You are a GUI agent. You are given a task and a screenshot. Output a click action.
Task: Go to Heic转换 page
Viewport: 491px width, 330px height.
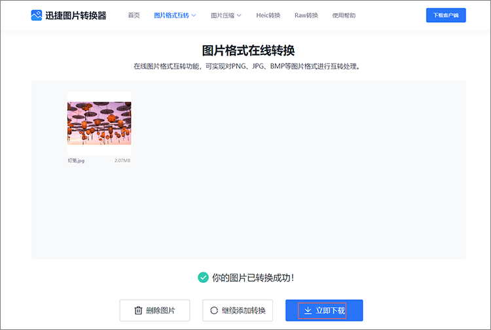pos(268,15)
